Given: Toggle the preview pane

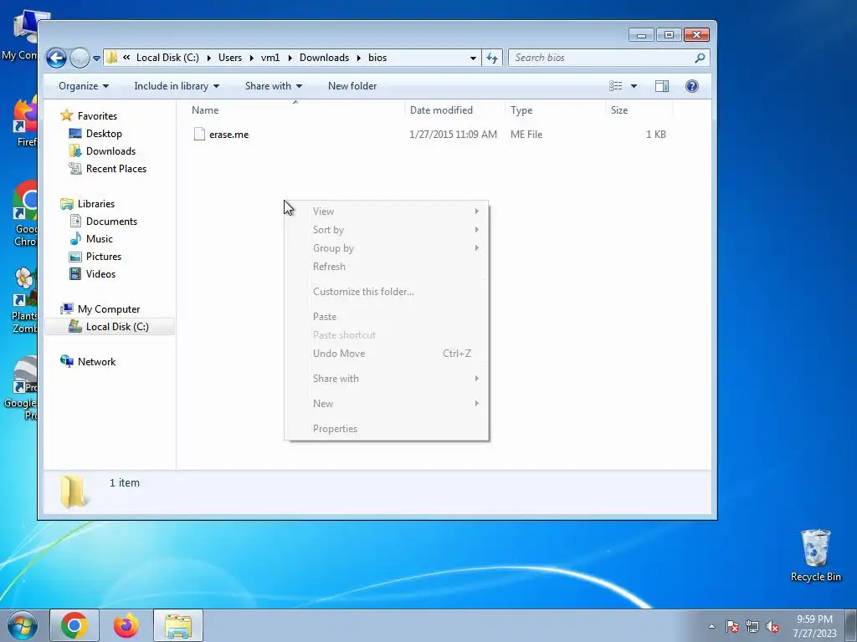Looking at the screenshot, I should 662,86.
